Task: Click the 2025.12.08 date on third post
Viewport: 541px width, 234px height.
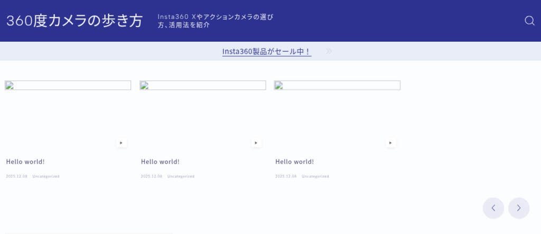Action: [x=286, y=176]
